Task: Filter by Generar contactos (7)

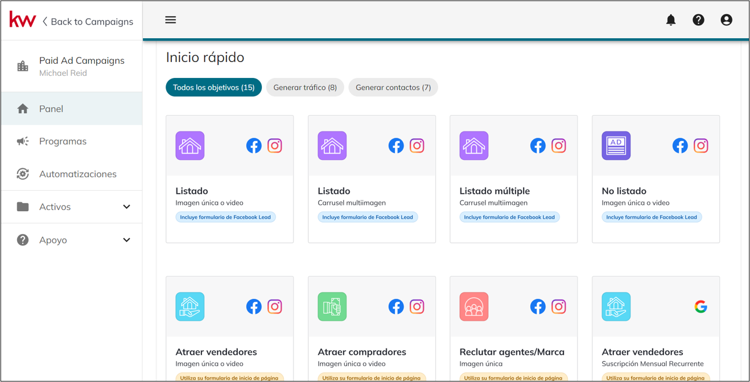Action: 393,88
